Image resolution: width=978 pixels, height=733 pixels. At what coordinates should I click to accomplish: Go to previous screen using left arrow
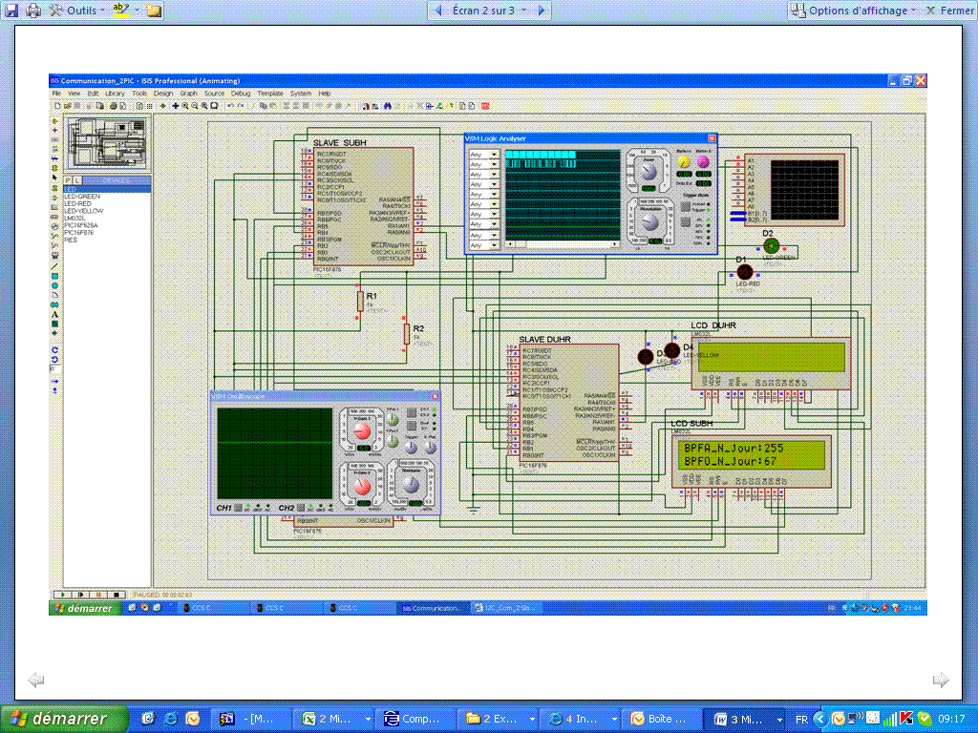pos(438,10)
